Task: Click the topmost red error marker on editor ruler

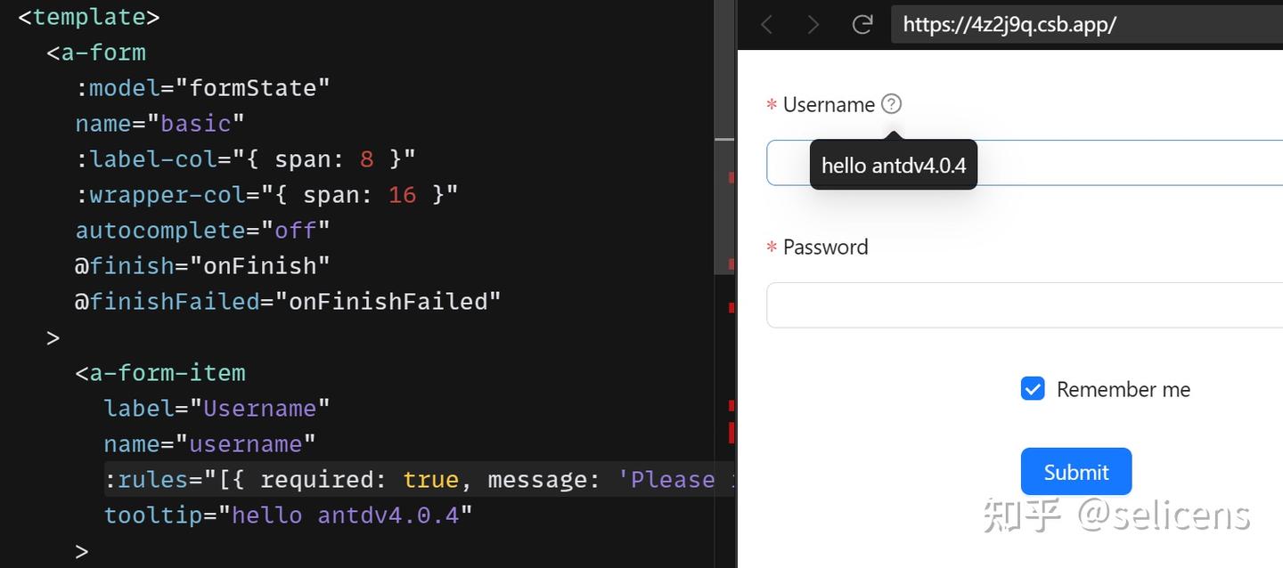Action: point(732,176)
